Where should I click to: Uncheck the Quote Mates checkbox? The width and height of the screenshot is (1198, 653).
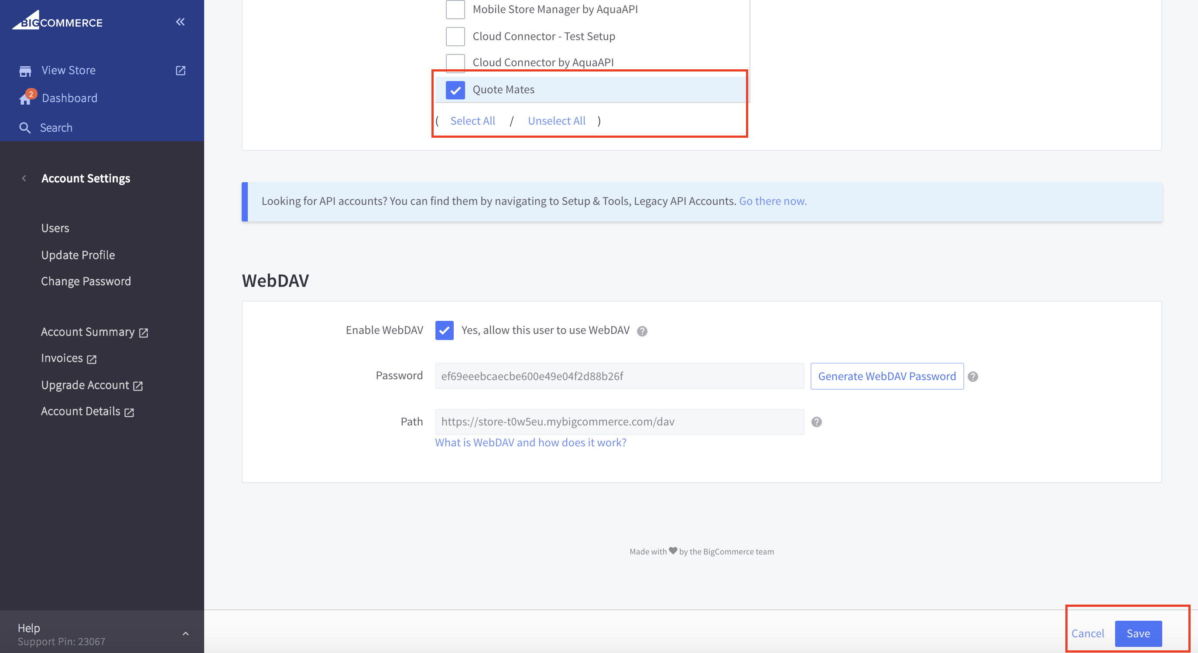[x=455, y=90]
